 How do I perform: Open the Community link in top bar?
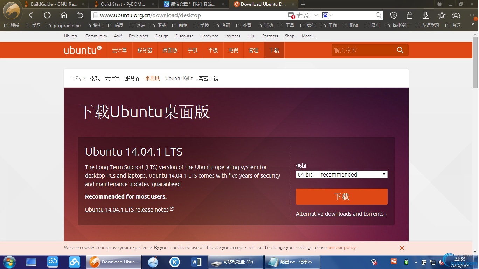[x=96, y=36]
